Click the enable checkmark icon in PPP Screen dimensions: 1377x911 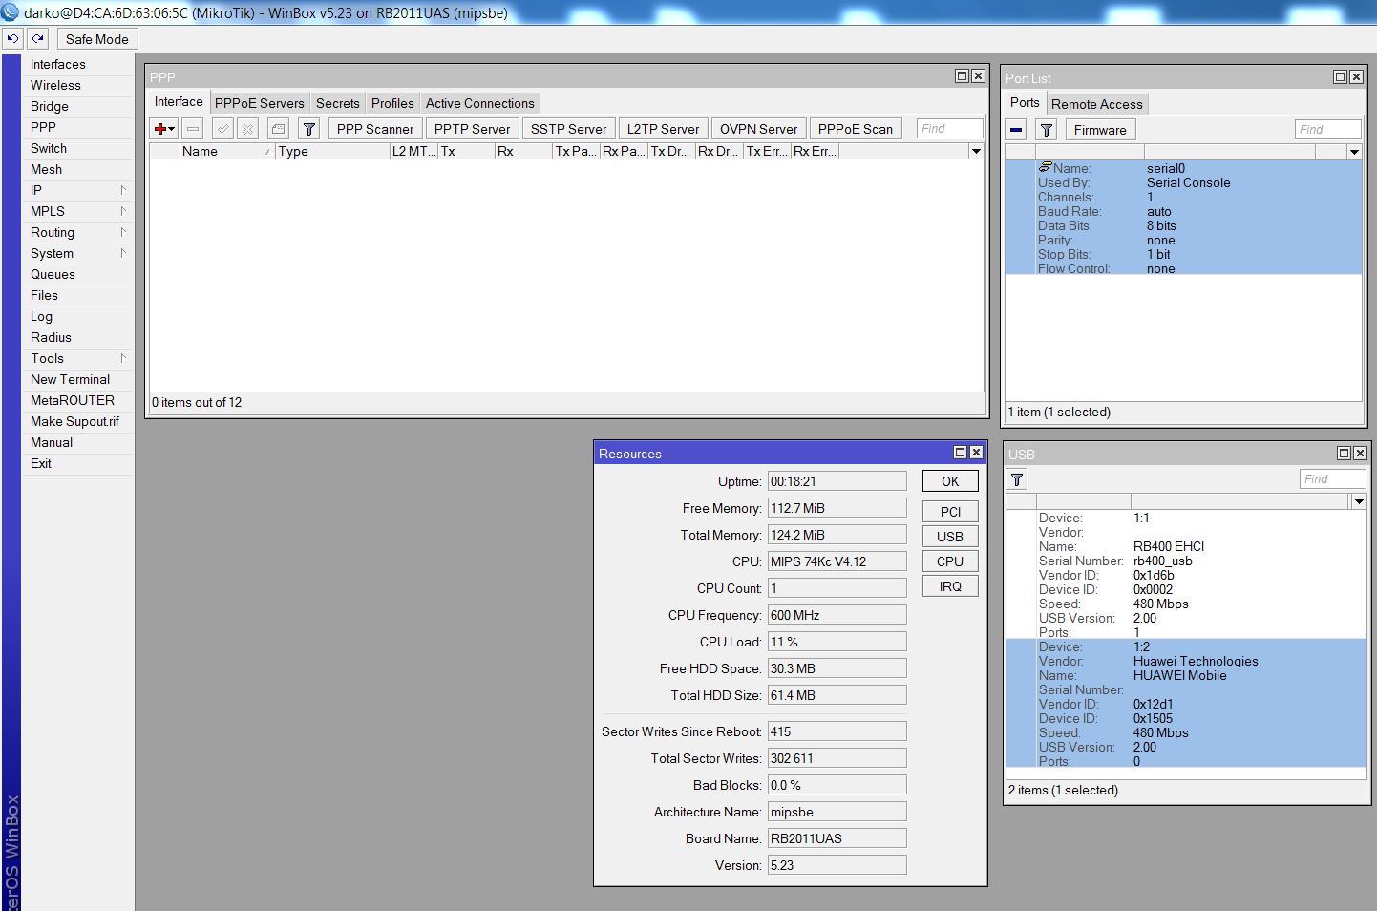(222, 129)
